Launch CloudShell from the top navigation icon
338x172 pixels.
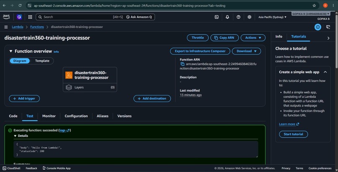pos(217,17)
